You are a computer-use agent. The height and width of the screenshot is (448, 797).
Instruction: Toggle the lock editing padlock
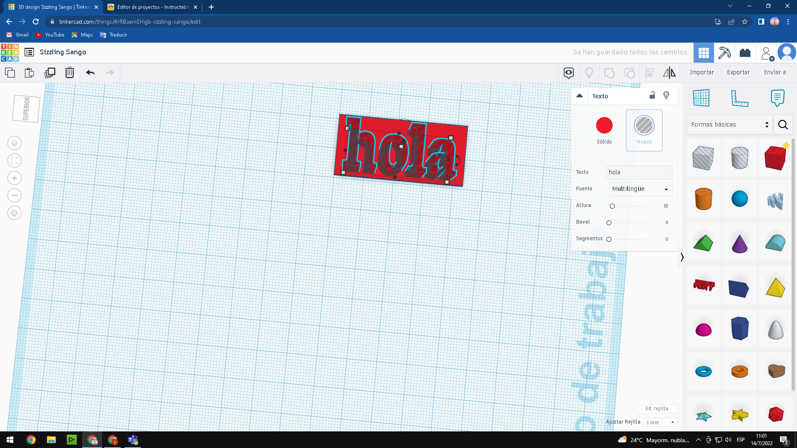[x=652, y=95]
